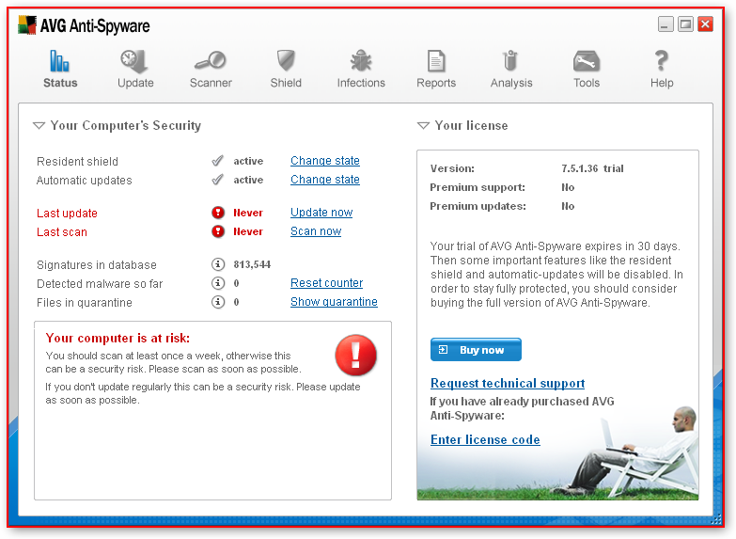The width and height of the screenshot is (736, 539).
Task: Open the Scanner magnifier icon
Action: coord(211,61)
